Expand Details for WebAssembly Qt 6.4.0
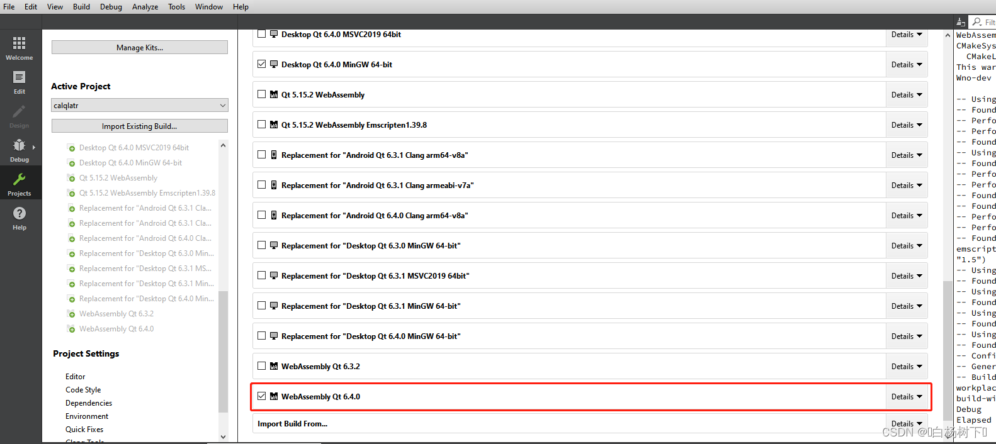 point(907,397)
